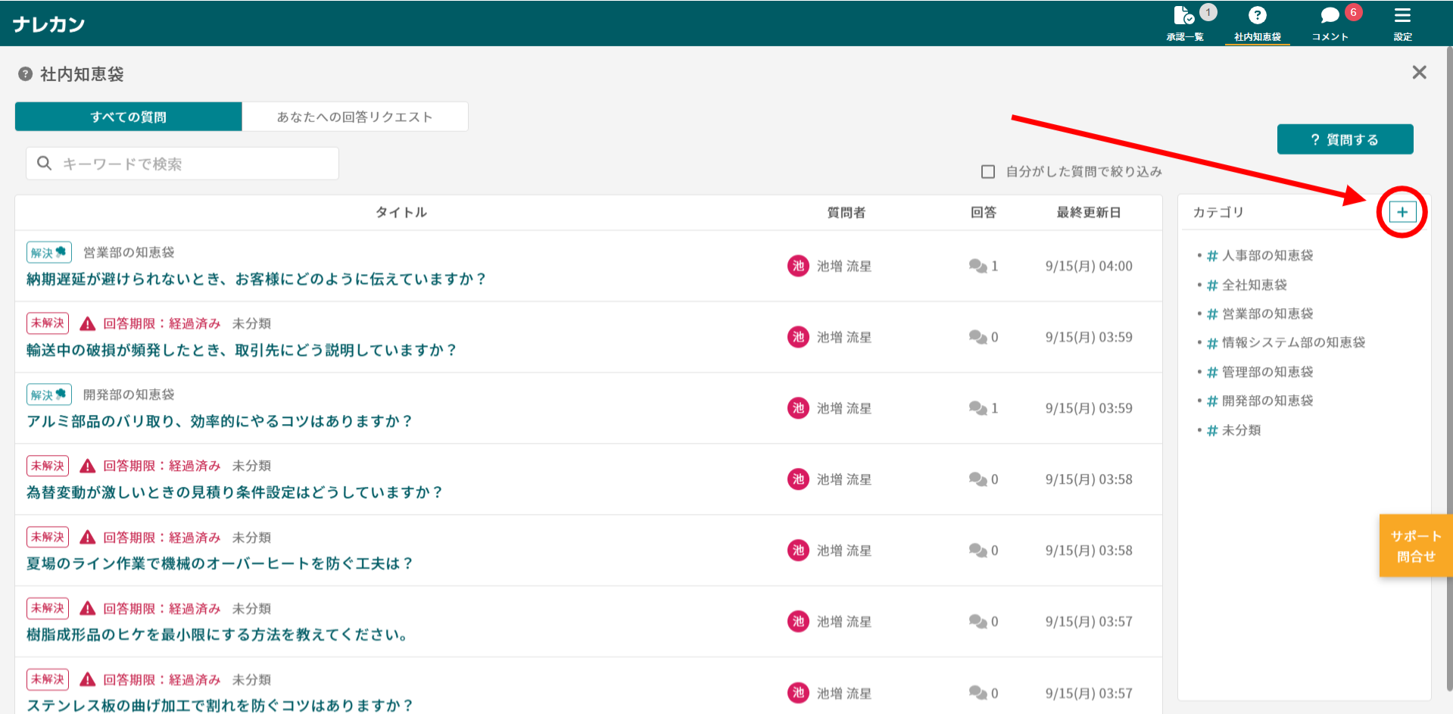Switch to すべての質問 tab
The width and height of the screenshot is (1453, 714).
coord(128,117)
